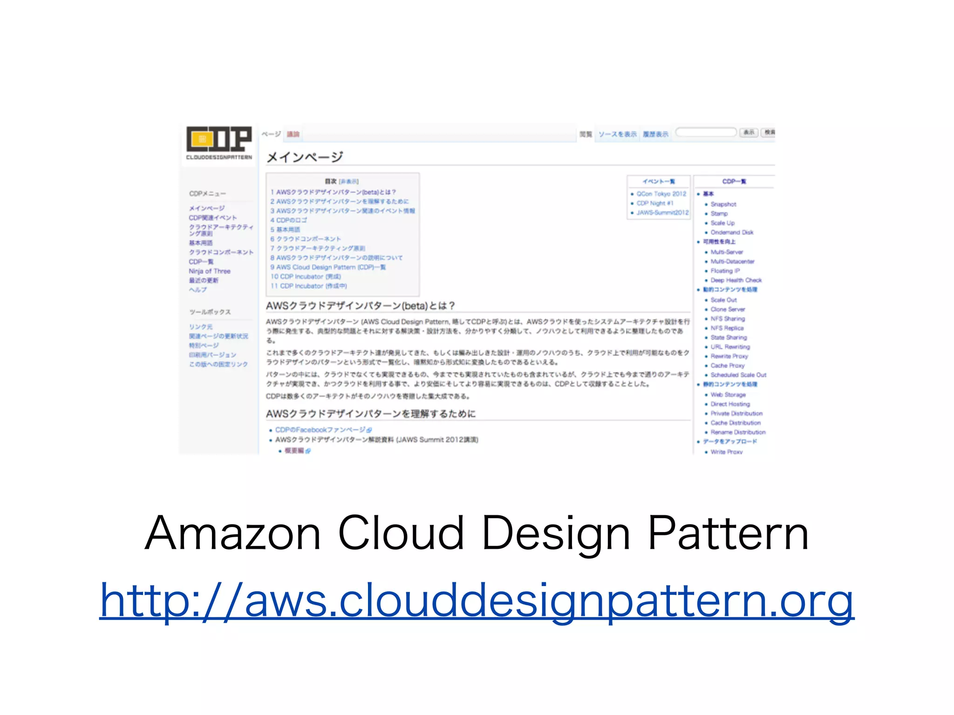This screenshot has width=954, height=715.
Task: Open クラウドアーキテクティング原則 in the sidebar
Action: [221, 230]
